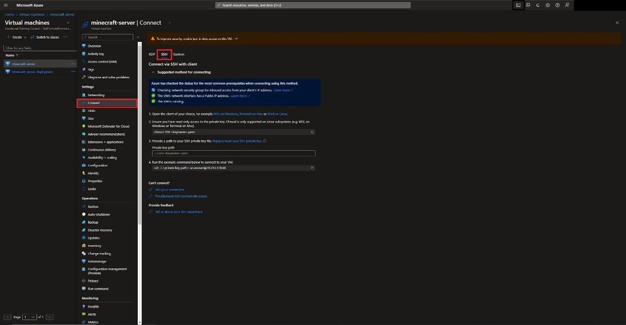This screenshot has height=325, width=626.
Task: Click the Insights lightbulb icon
Action: click(83, 306)
